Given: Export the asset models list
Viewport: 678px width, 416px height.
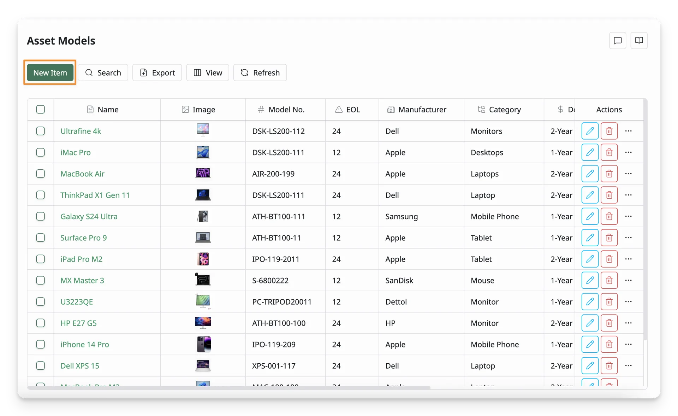Looking at the screenshot, I should [x=157, y=72].
